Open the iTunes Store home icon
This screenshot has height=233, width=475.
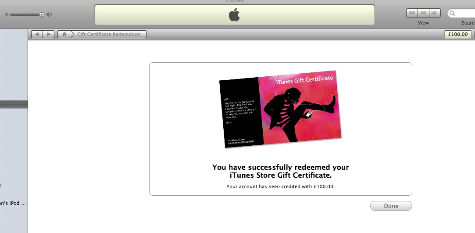click(x=64, y=34)
